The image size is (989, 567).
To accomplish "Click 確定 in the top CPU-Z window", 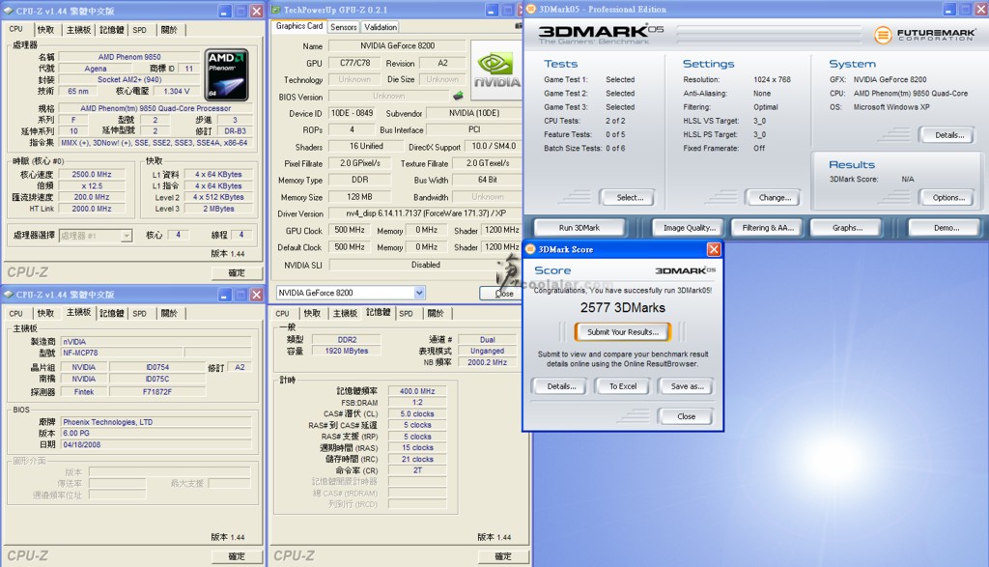I will pos(237,273).
